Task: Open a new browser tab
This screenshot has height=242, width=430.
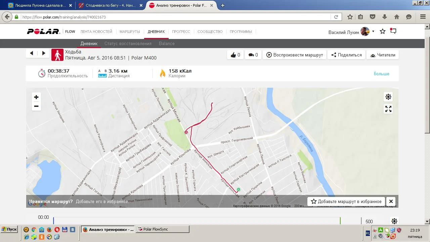Action: coord(223,5)
